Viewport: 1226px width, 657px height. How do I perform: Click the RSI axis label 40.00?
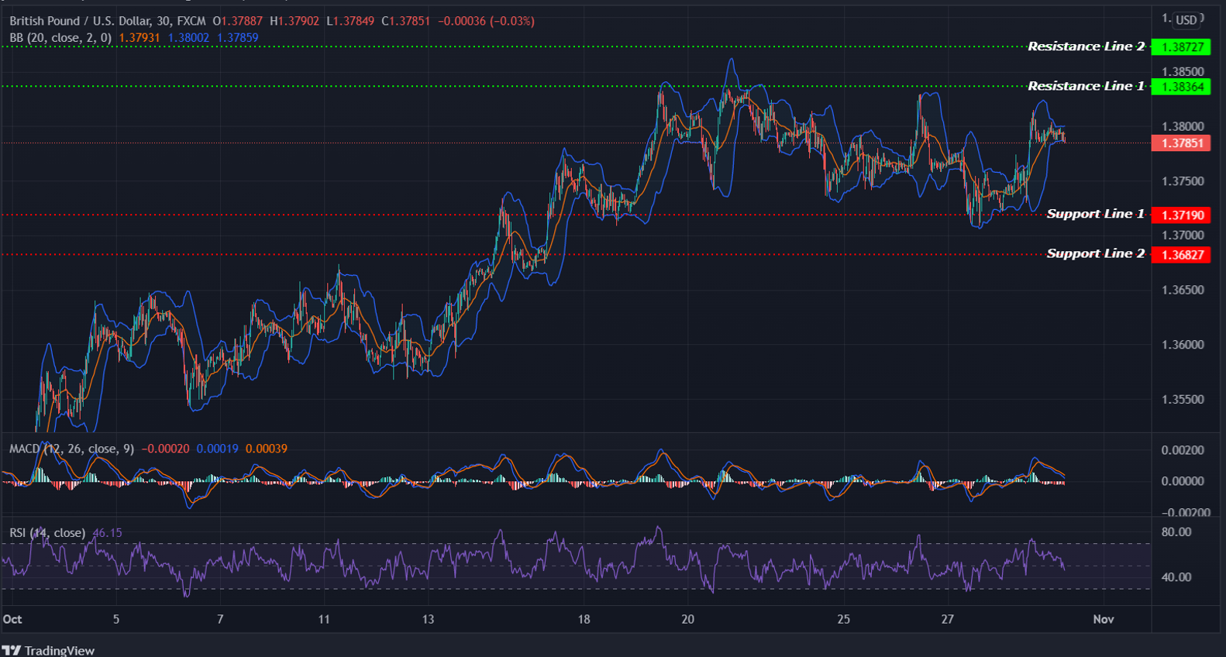pos(1176,577)
